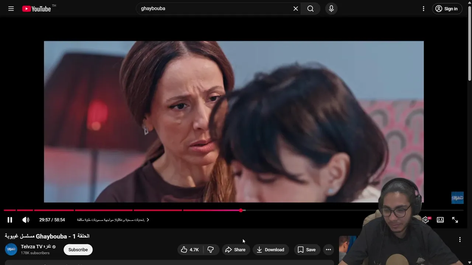Image resolution: width=472 pixels, height=265 pixels.
Task: Click the Ghaybouba video title text
Action: 47,236
